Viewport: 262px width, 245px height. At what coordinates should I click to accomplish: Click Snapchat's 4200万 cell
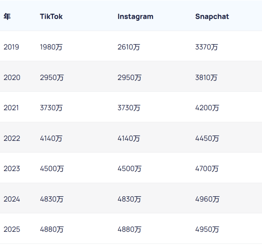point(207,108)
